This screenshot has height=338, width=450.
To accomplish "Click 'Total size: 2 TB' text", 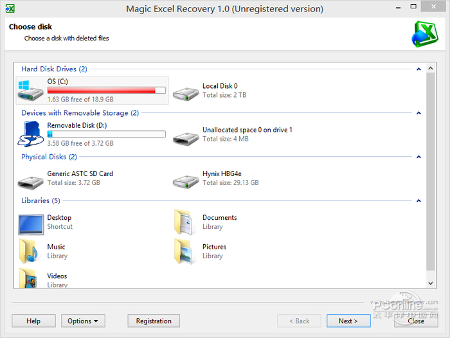I will pos(224,95).
